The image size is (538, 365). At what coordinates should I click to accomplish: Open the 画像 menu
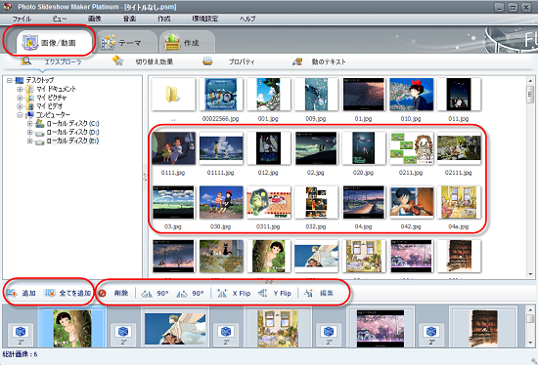pos(94,19)
